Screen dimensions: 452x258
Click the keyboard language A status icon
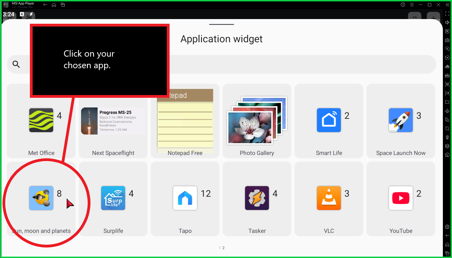(22, 14)
